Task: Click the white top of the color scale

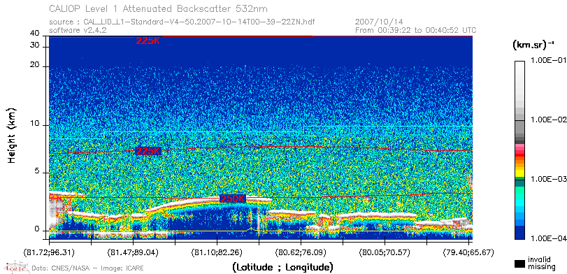Action: click(x=520, y=67)
